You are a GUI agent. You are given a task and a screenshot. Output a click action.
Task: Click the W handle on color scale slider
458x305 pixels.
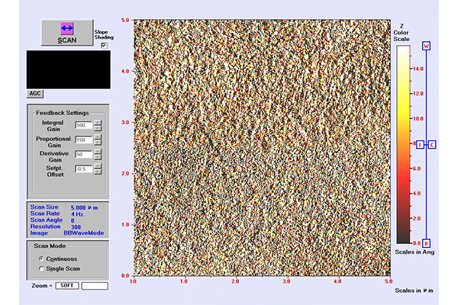[426, 46]
